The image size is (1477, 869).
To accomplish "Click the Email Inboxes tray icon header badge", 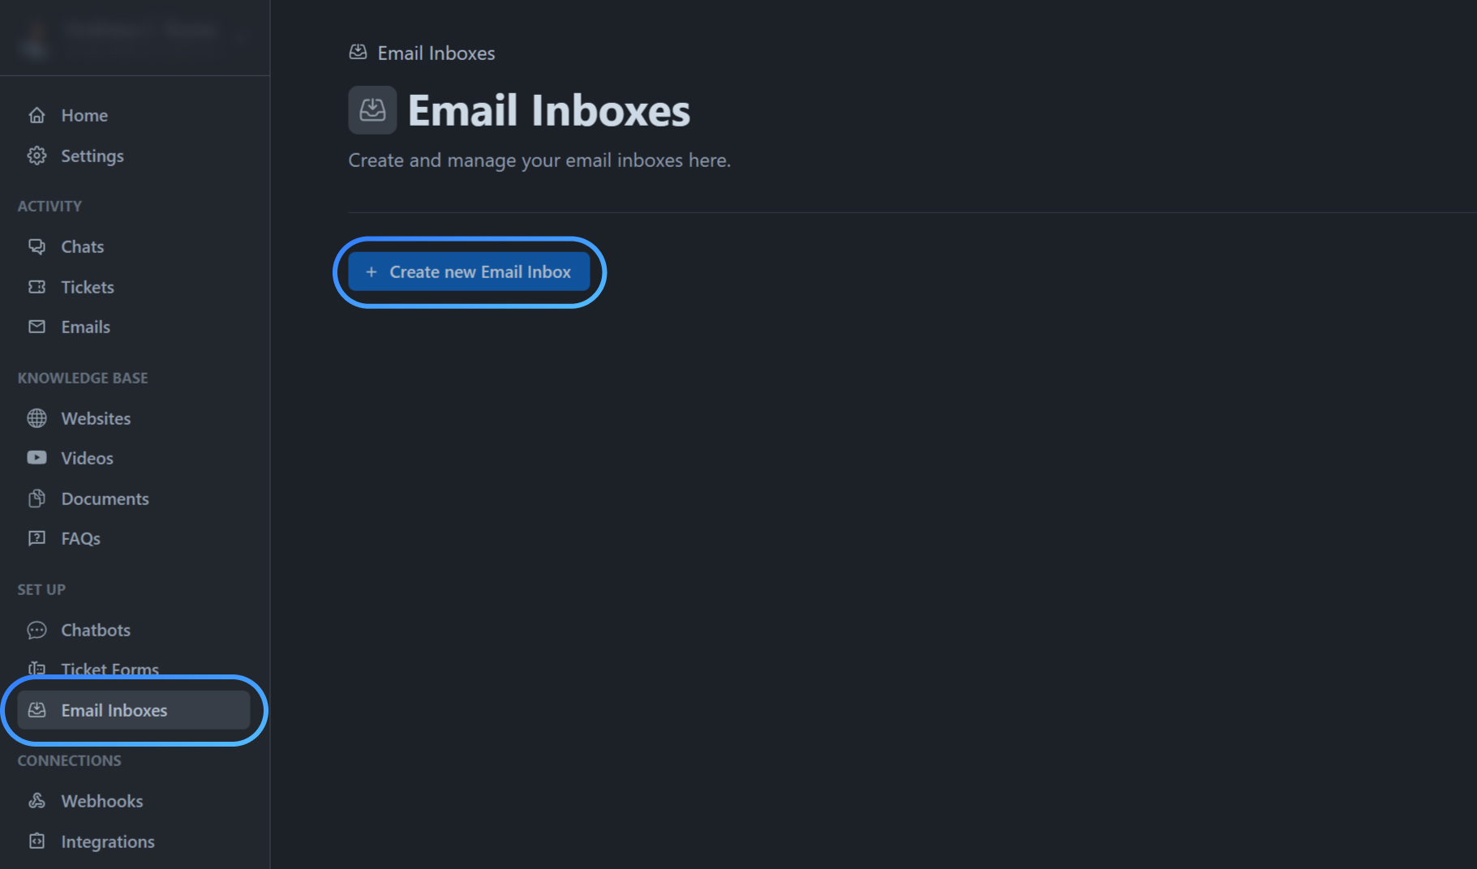I will click(372, 110).
